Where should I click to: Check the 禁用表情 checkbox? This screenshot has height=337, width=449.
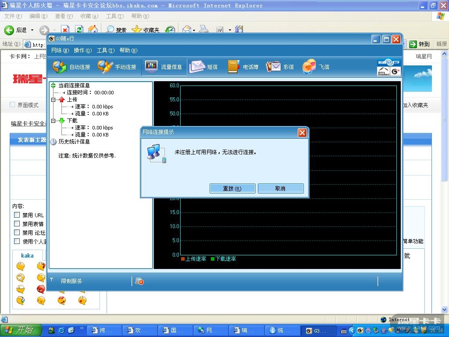[17, 223]
